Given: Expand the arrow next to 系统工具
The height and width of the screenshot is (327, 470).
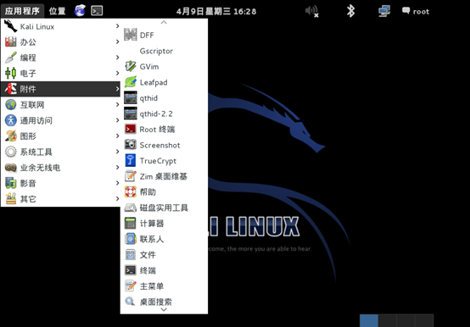Looking at the screenshot, I should pos(117,152).
